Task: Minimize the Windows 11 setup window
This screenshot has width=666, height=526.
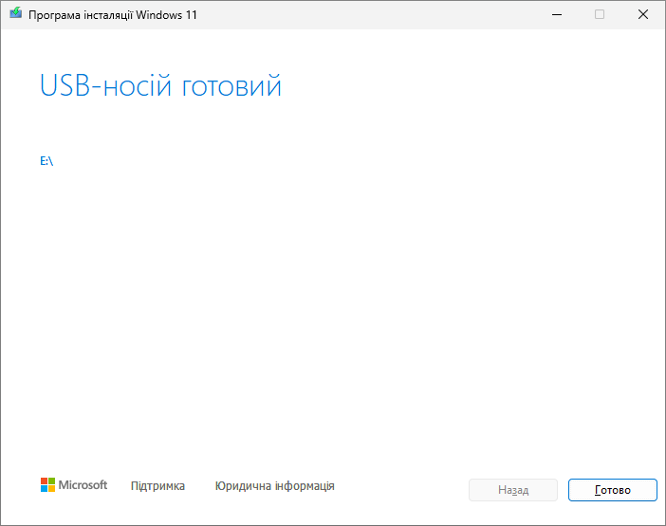Action: (x=557, y=14)
